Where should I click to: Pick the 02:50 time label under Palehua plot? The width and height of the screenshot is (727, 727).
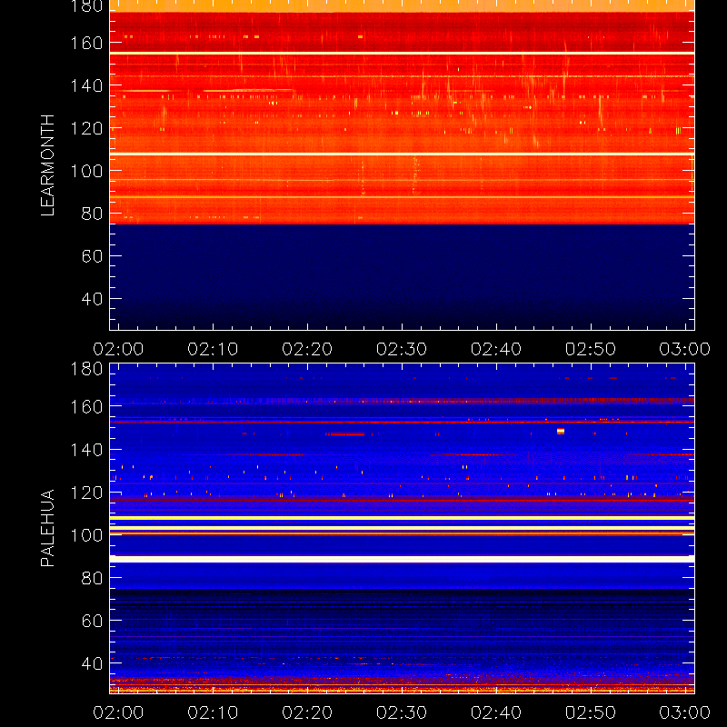coord(591,712)
